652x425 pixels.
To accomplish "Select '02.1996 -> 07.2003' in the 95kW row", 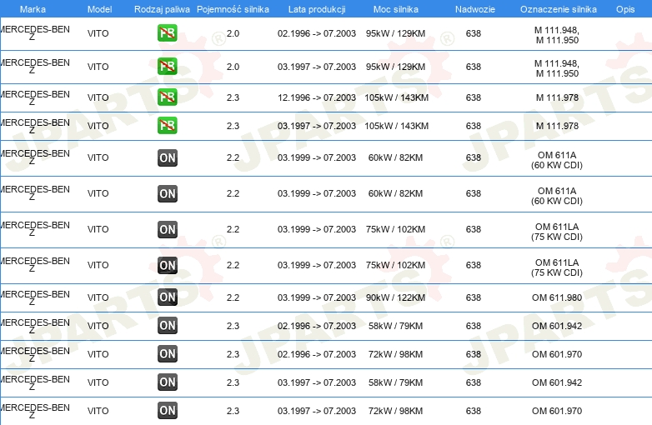I will tap(317, 33).
